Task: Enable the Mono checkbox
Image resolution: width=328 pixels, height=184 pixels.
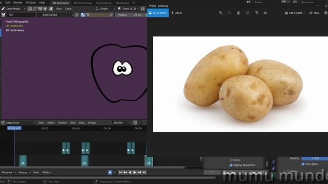Action: [231, 160]
